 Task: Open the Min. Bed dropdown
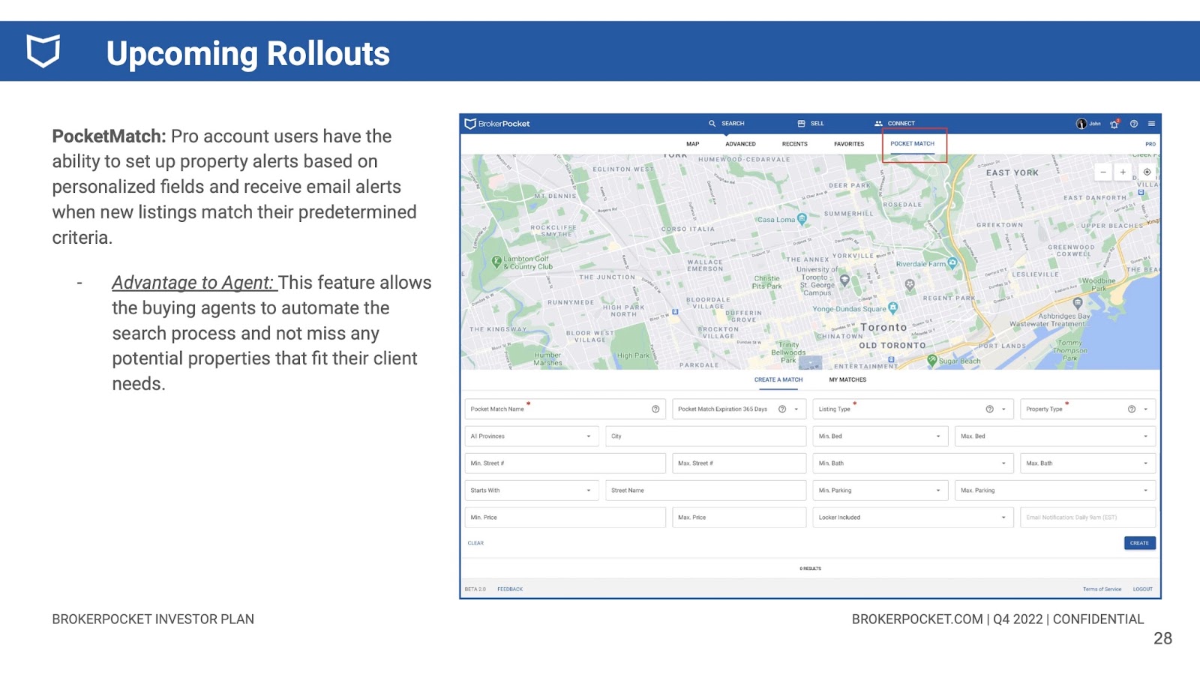[x=880, y=436]
